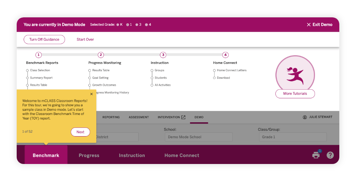Click the '1 of 52' step counter
This screenshot has width=356, height=181.
(27, 132)
